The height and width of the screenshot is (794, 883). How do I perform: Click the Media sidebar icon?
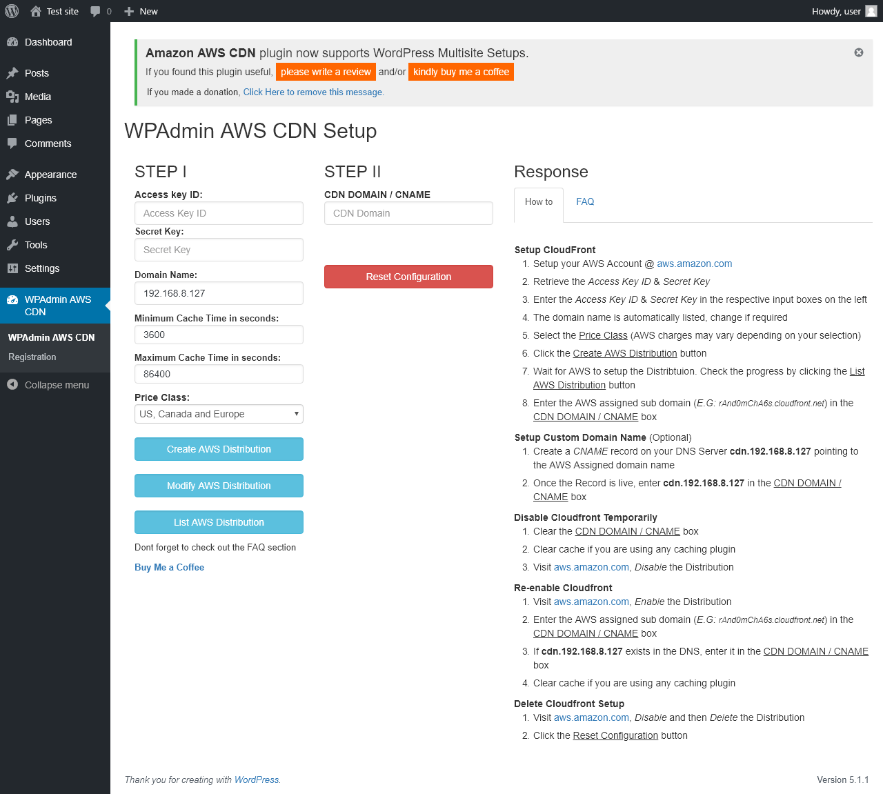pos(12,97)
